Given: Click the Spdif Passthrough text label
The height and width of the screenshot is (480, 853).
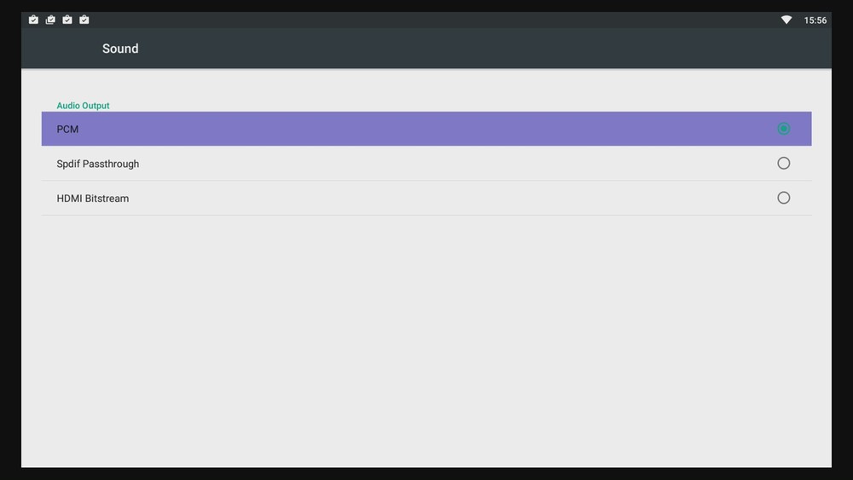Looking at the screenshot, I should pyautogui.click(x=97, y=164).
